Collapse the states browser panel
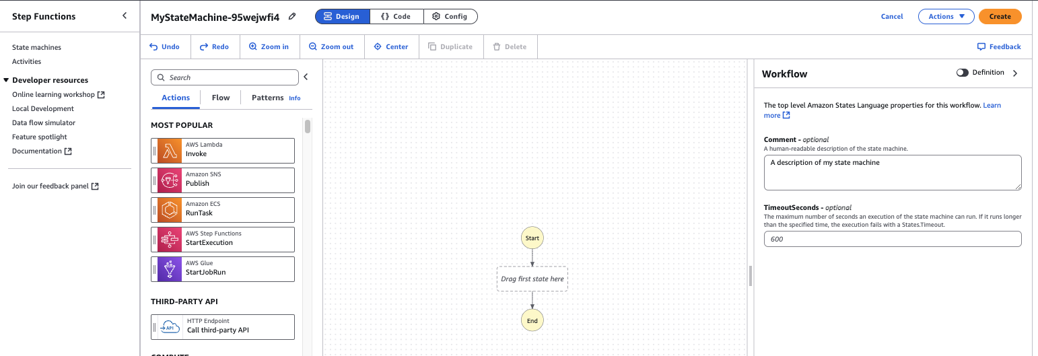The height and width of the screenshot is (356, 1038). 306,77
